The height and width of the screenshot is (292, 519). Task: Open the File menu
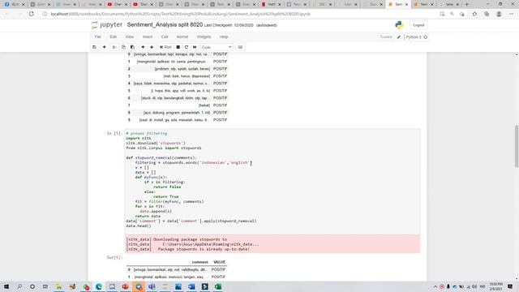(x=97, y=36)
